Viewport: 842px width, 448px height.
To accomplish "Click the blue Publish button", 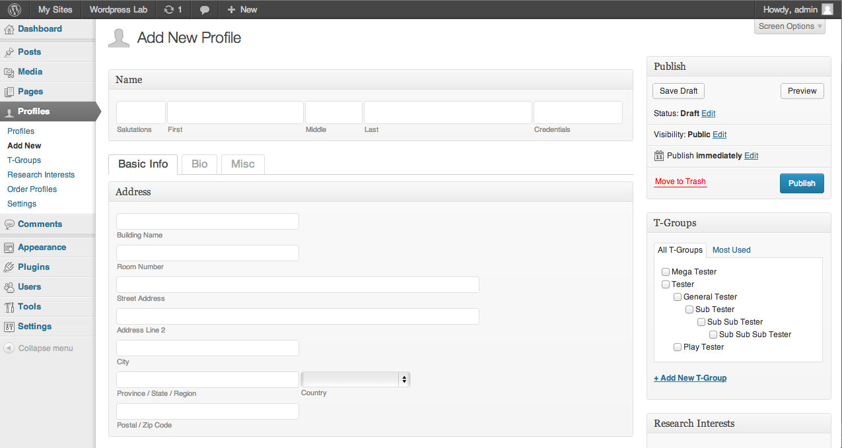I will coord(802,183).
